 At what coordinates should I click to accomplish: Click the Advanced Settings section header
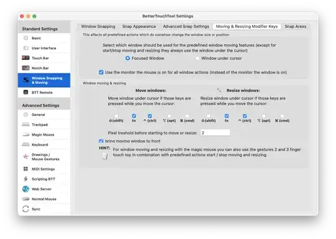click(x=40, y=105)
